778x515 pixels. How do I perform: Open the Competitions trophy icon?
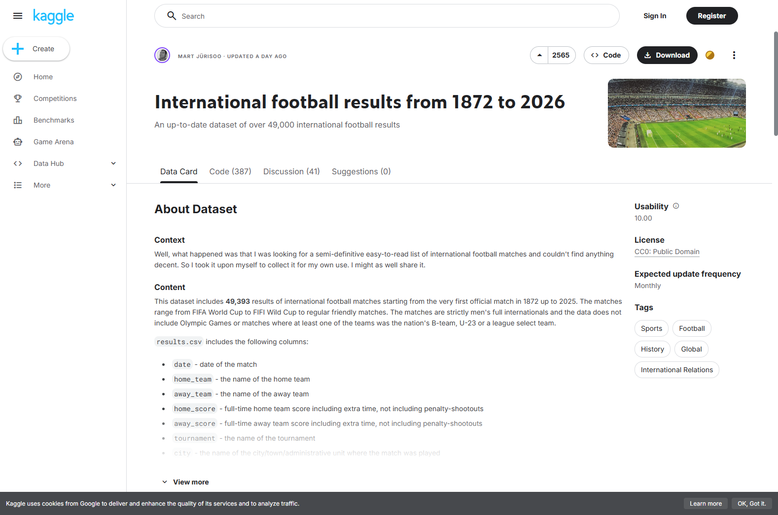[18, 98]
